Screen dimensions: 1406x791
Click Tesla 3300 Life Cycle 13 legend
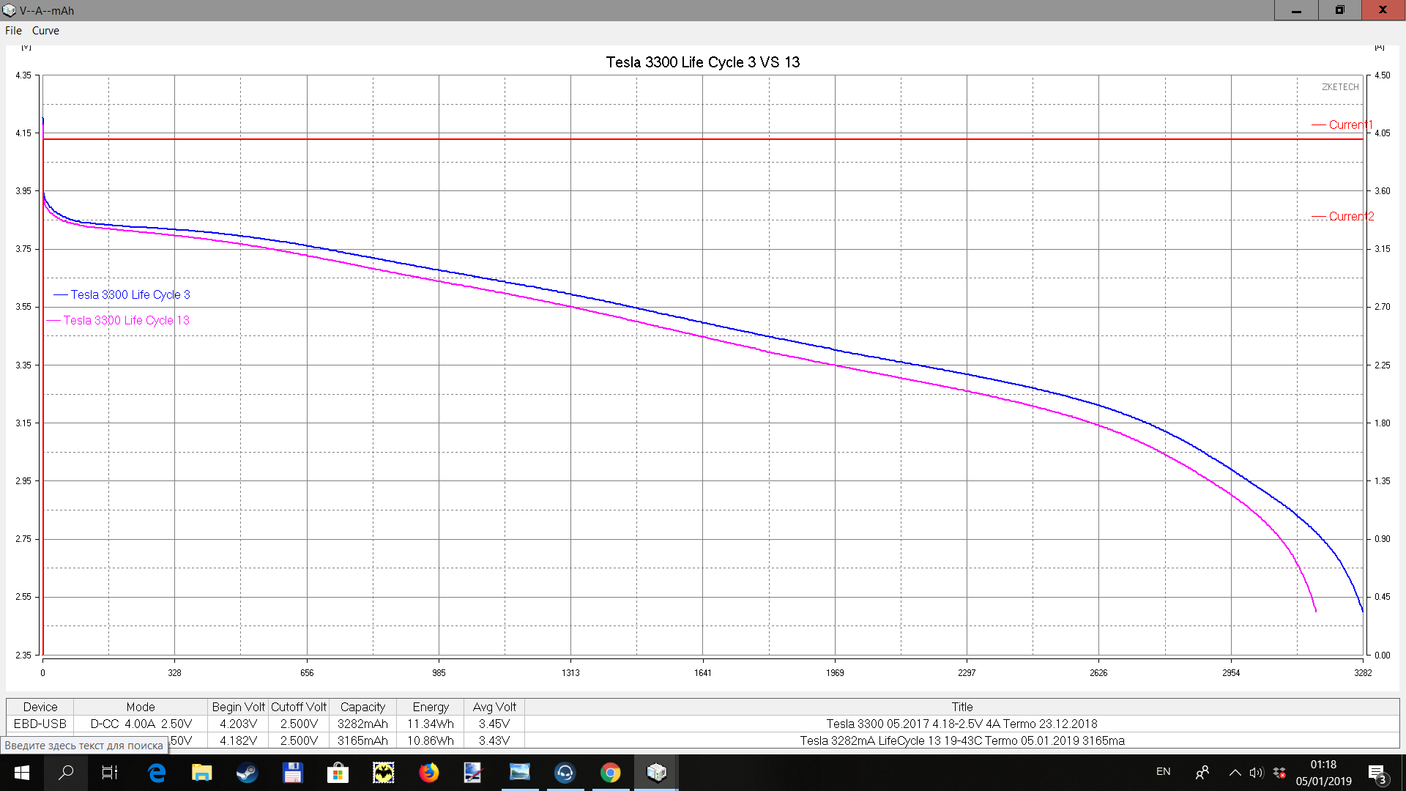(x=126, y=320)
